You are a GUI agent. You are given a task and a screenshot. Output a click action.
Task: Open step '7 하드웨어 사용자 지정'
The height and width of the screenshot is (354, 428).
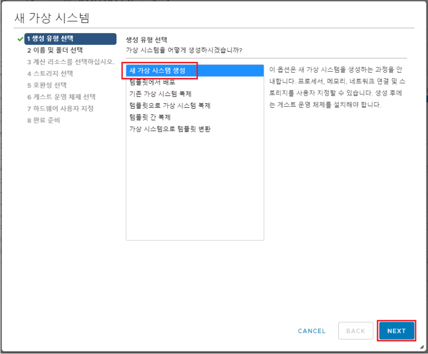click(61, 109)
